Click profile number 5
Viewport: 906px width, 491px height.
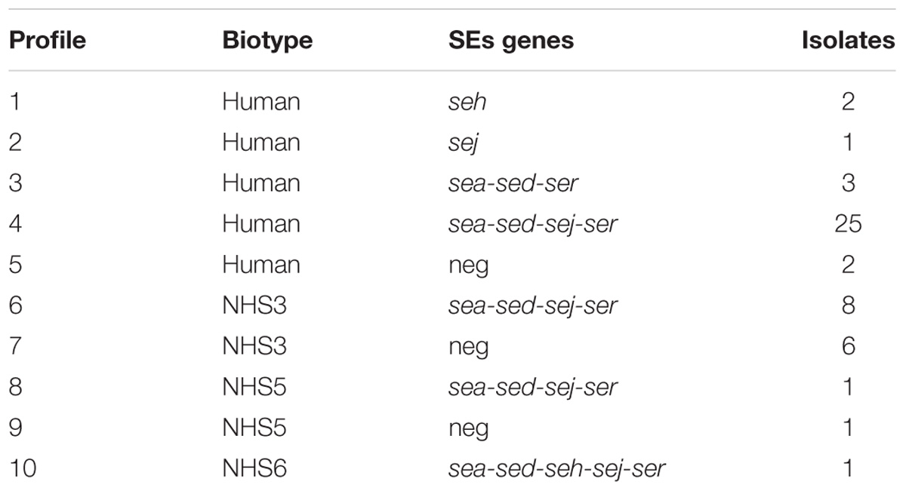click(x=17, y=265)
